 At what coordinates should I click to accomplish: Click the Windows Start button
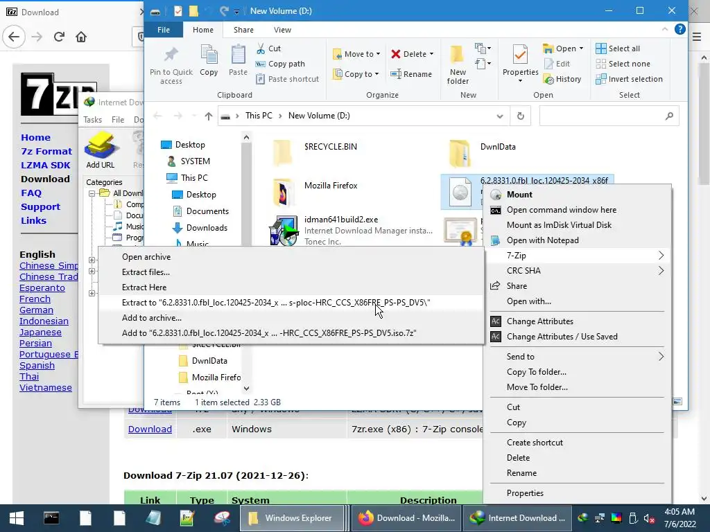17,518
